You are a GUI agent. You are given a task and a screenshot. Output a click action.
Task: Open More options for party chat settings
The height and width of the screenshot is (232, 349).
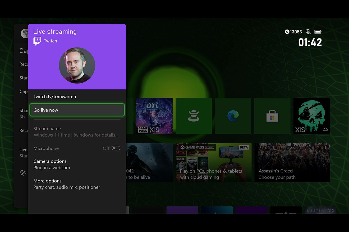47,181
